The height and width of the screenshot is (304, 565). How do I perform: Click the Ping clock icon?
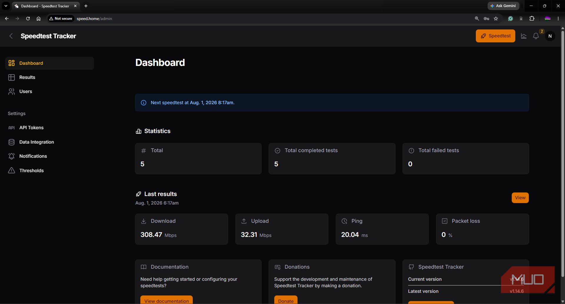click(x=344, y=221)
